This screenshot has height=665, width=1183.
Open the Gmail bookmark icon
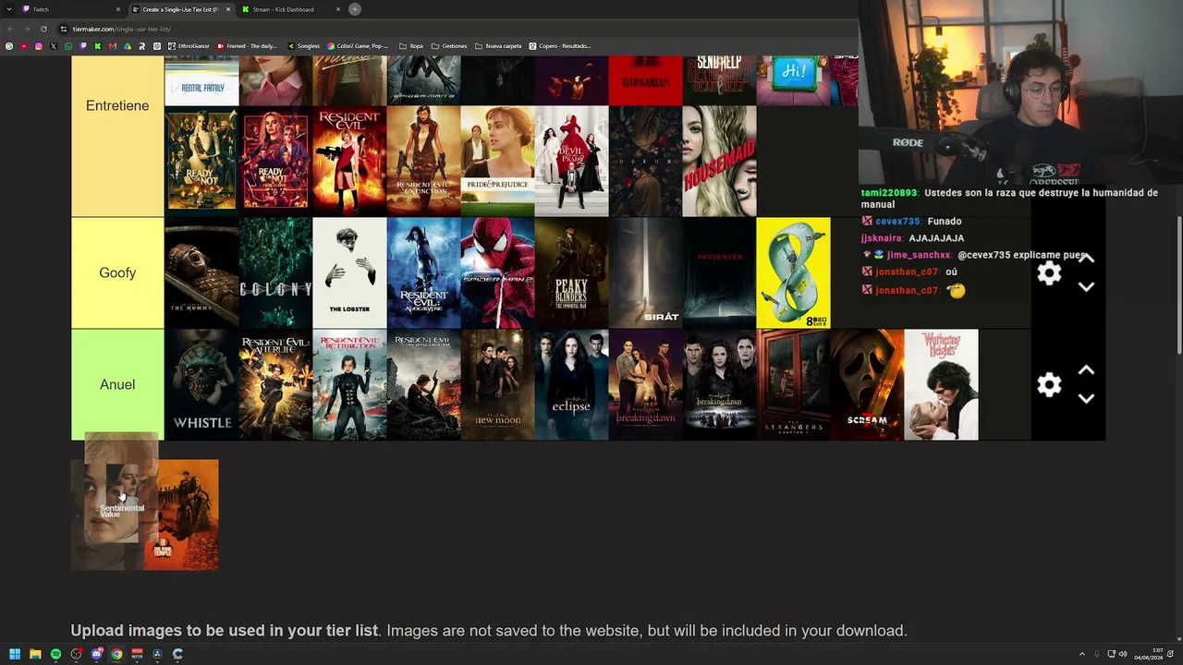click(x=113, y=46)
